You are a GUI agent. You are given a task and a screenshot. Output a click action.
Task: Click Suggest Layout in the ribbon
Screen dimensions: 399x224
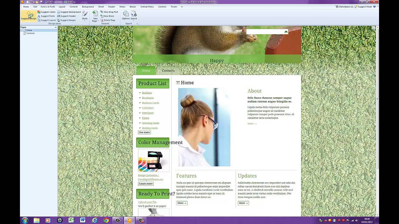tap(46, 20)
